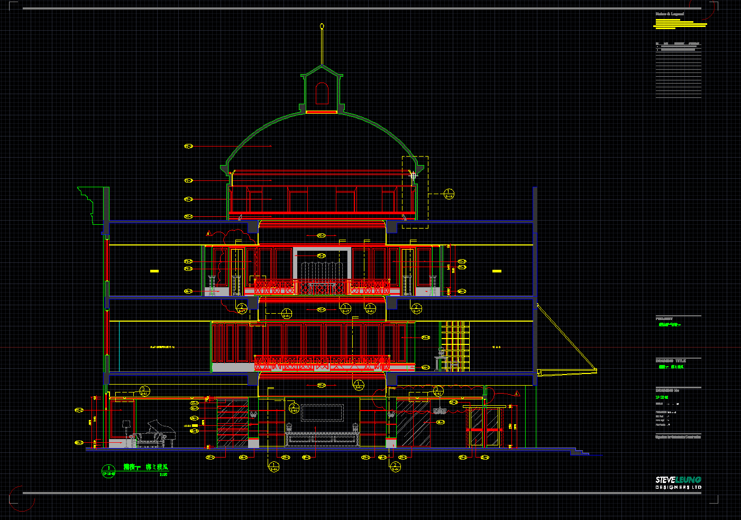This screenshot has width=741, height=520.
Task: Select the yellow highlighted notes text block
Action: coord(680,24)
